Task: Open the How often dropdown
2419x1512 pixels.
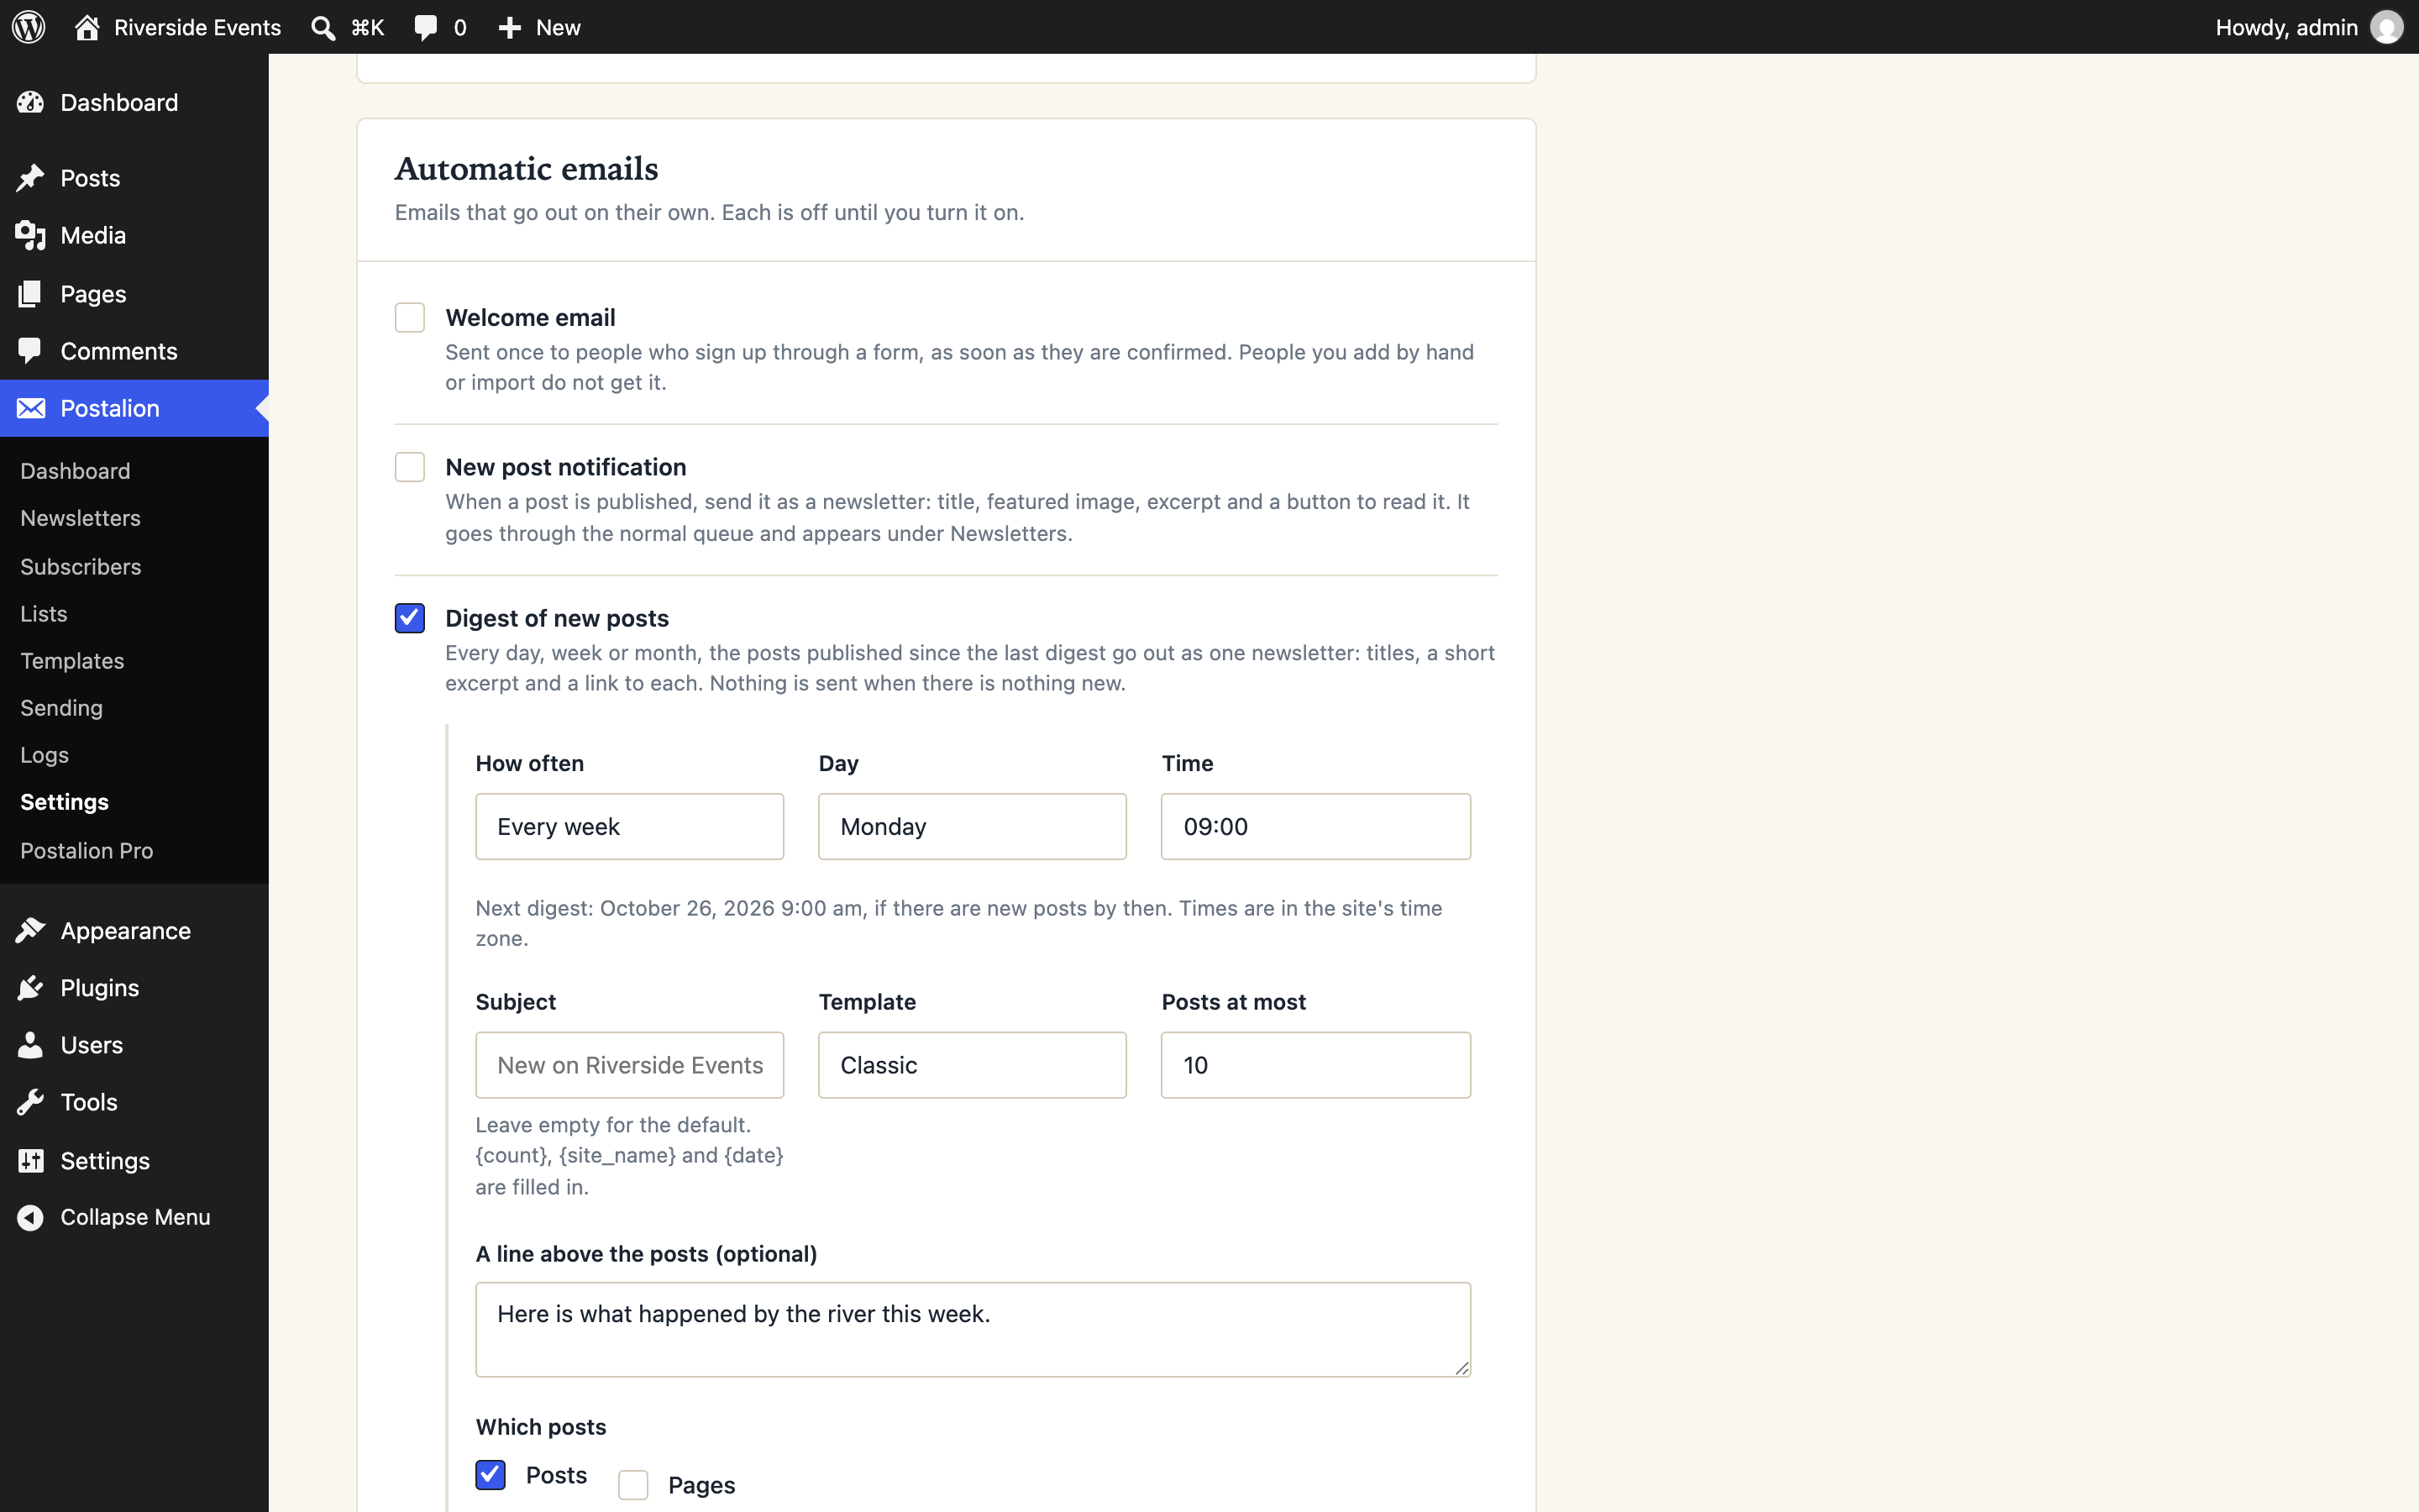Action: pyautogui.click(x=630, y=827)
